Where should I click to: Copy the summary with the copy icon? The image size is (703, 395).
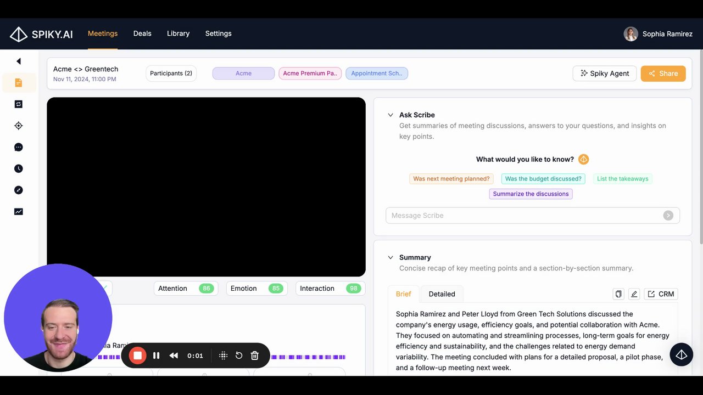(x=618, y=294)
